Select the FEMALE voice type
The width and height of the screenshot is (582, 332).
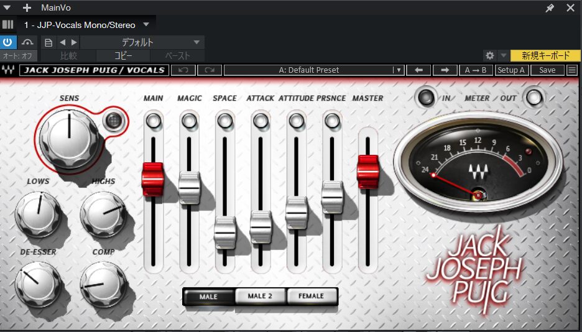310,297
